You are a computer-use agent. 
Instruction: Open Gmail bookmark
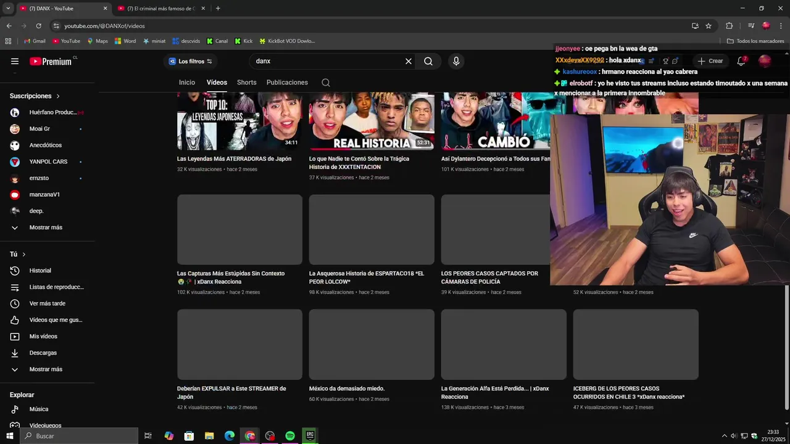coord(35,41)
